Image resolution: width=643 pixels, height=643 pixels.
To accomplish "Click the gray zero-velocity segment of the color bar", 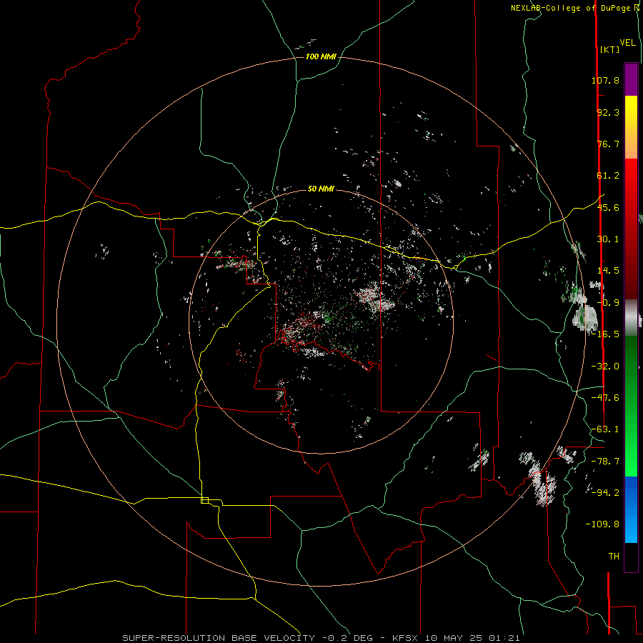I will [631, 318].
